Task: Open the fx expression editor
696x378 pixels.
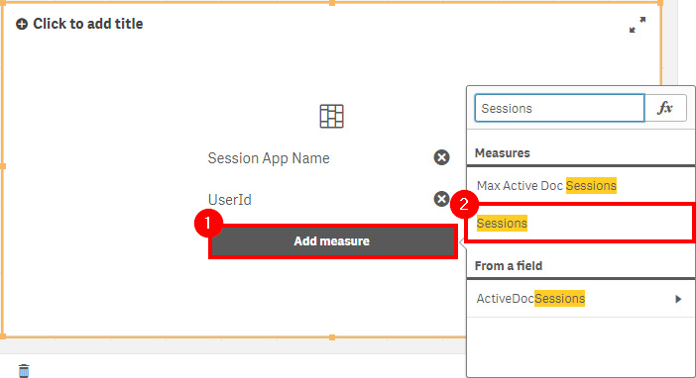Action: click(x=665, y=108)
